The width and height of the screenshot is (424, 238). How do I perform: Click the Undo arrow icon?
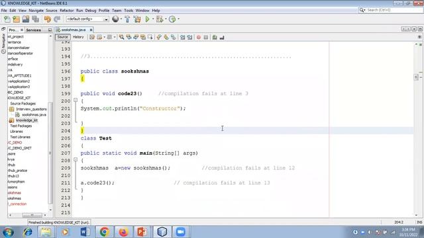tap(48, 19)
